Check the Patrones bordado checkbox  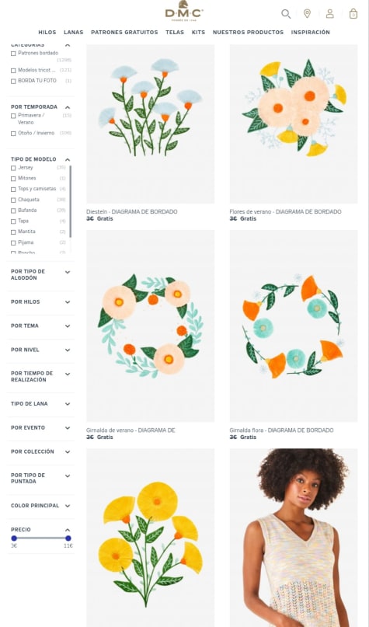13,53
